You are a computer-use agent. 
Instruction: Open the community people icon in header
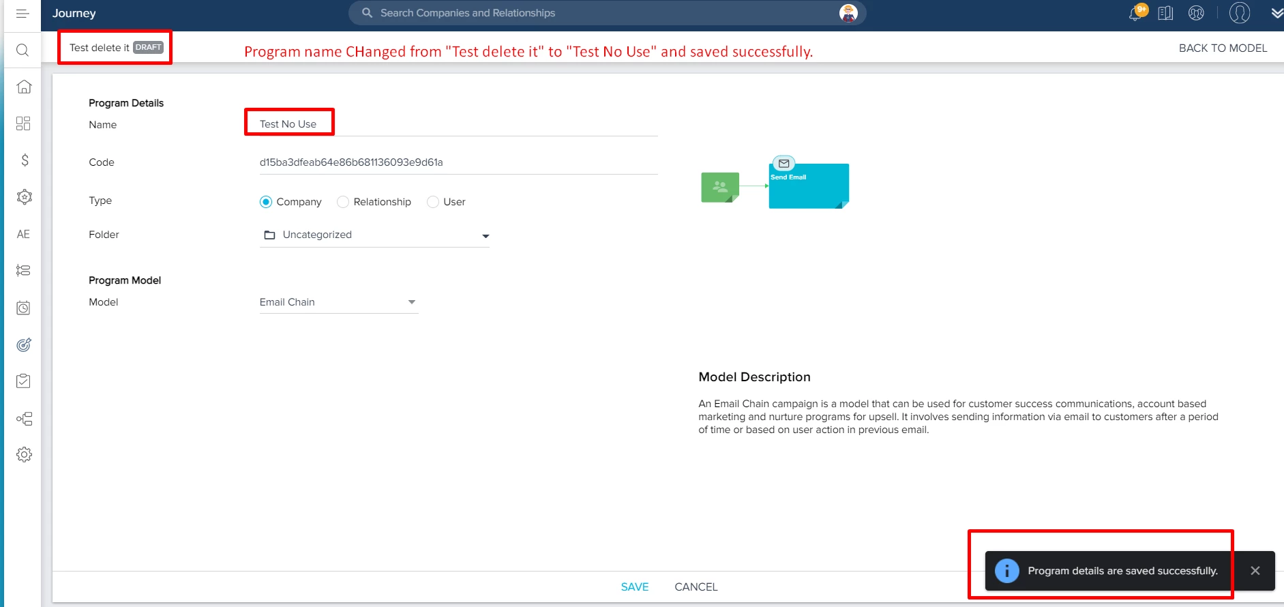(x=1196, y=13)
